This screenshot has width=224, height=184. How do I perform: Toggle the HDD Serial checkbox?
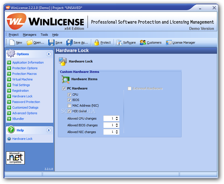[69, 111]
